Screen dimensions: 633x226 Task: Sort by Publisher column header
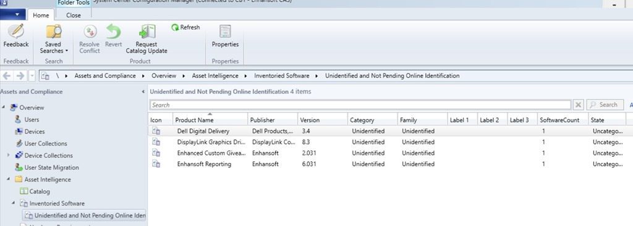273,120
